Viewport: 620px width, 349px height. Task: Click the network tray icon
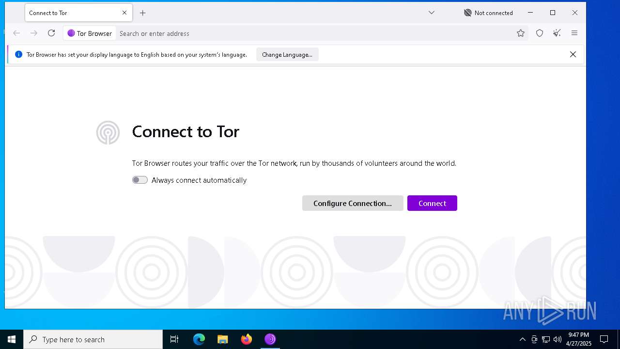[x=546, y=339]
